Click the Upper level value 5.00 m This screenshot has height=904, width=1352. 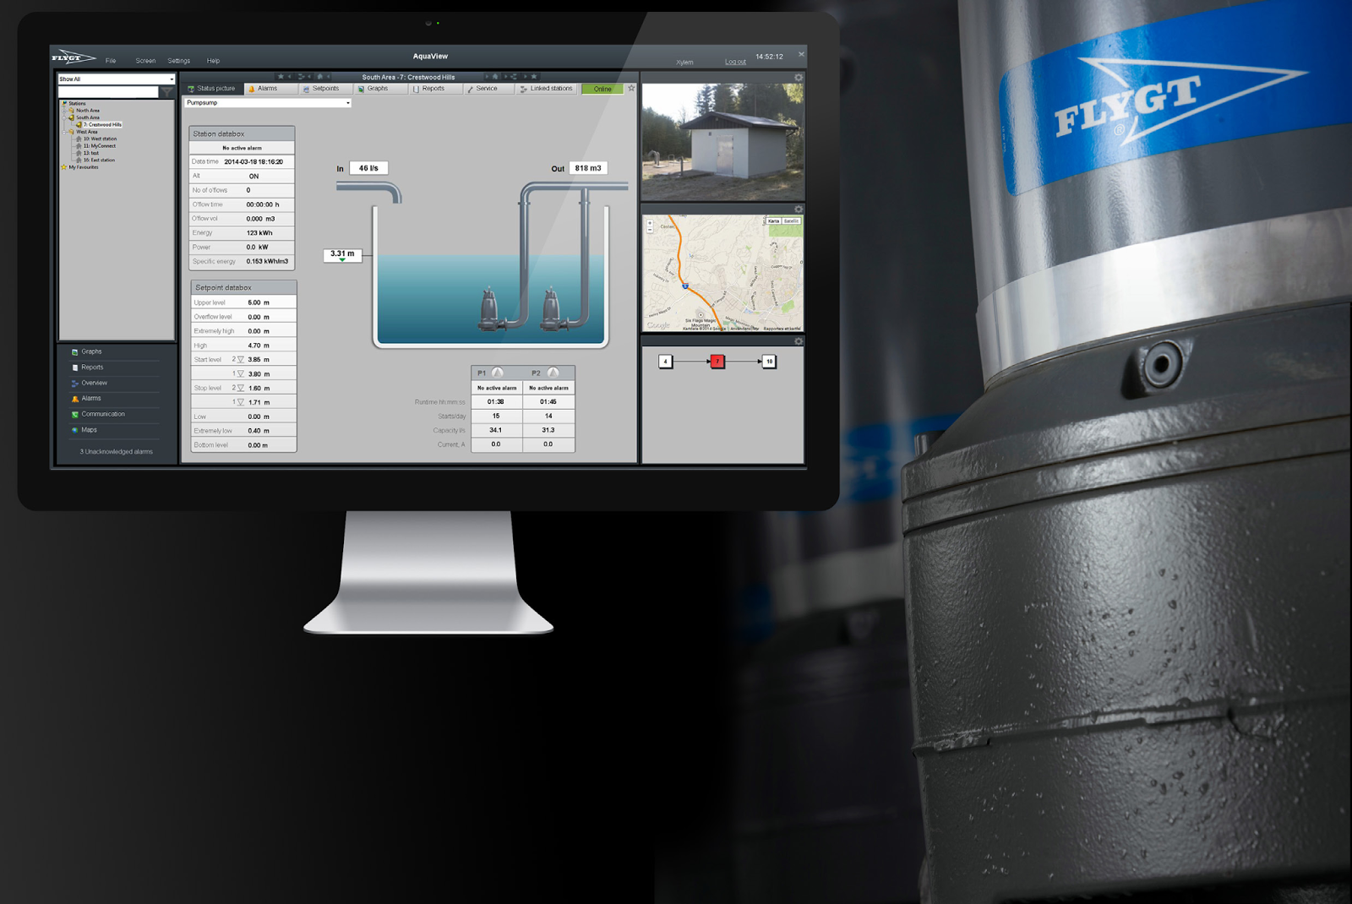coord(259,302)
